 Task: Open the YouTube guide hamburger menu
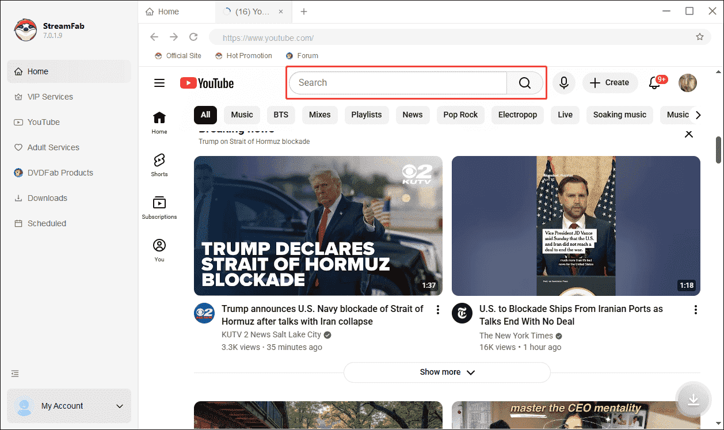[159, 83]
